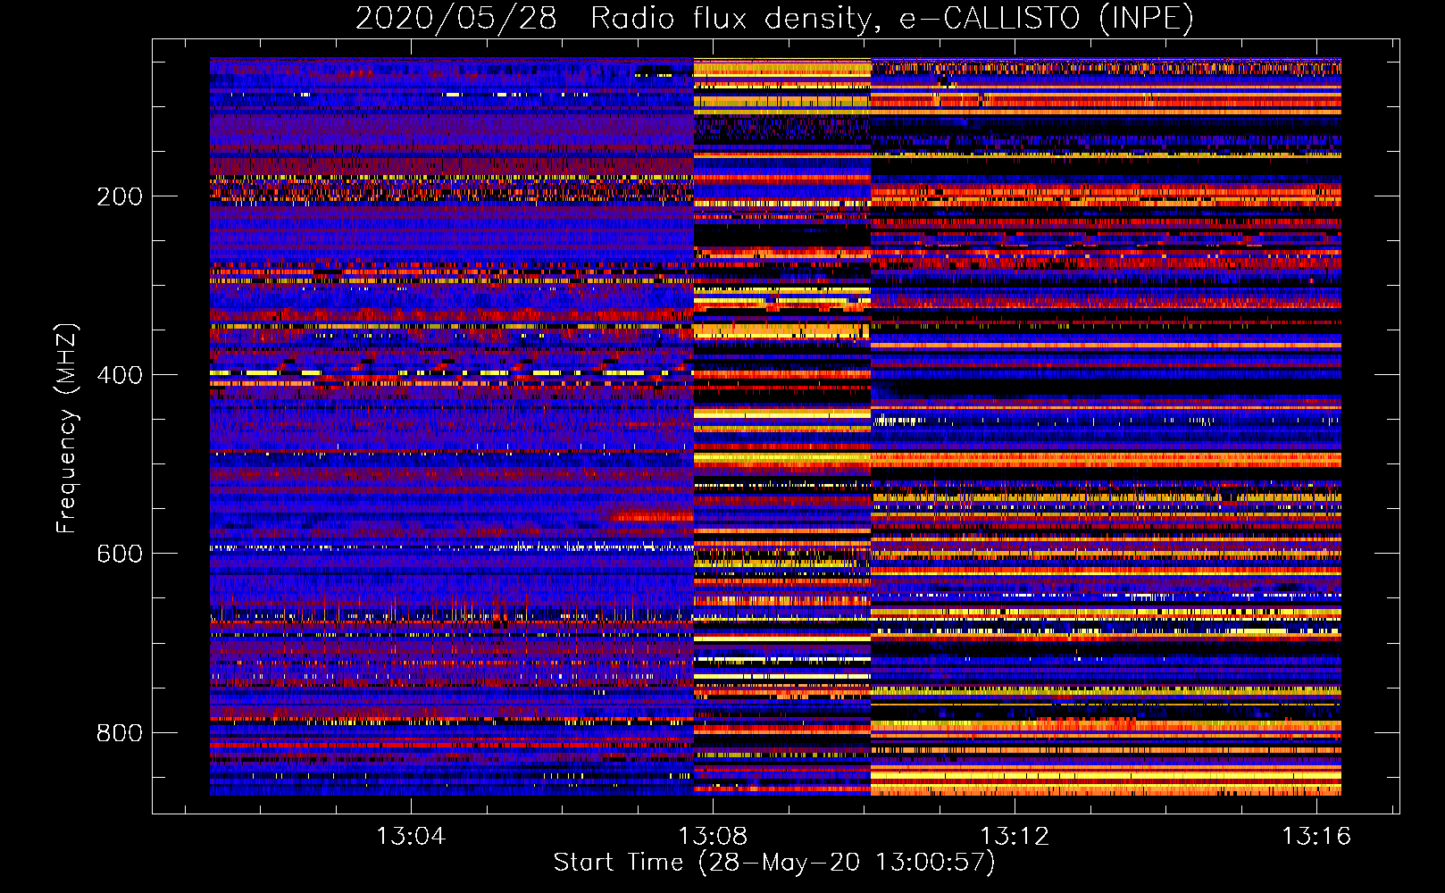Click the 800 frequency tick label
This screenshot has height=893, width=1445.
[120, 733]
